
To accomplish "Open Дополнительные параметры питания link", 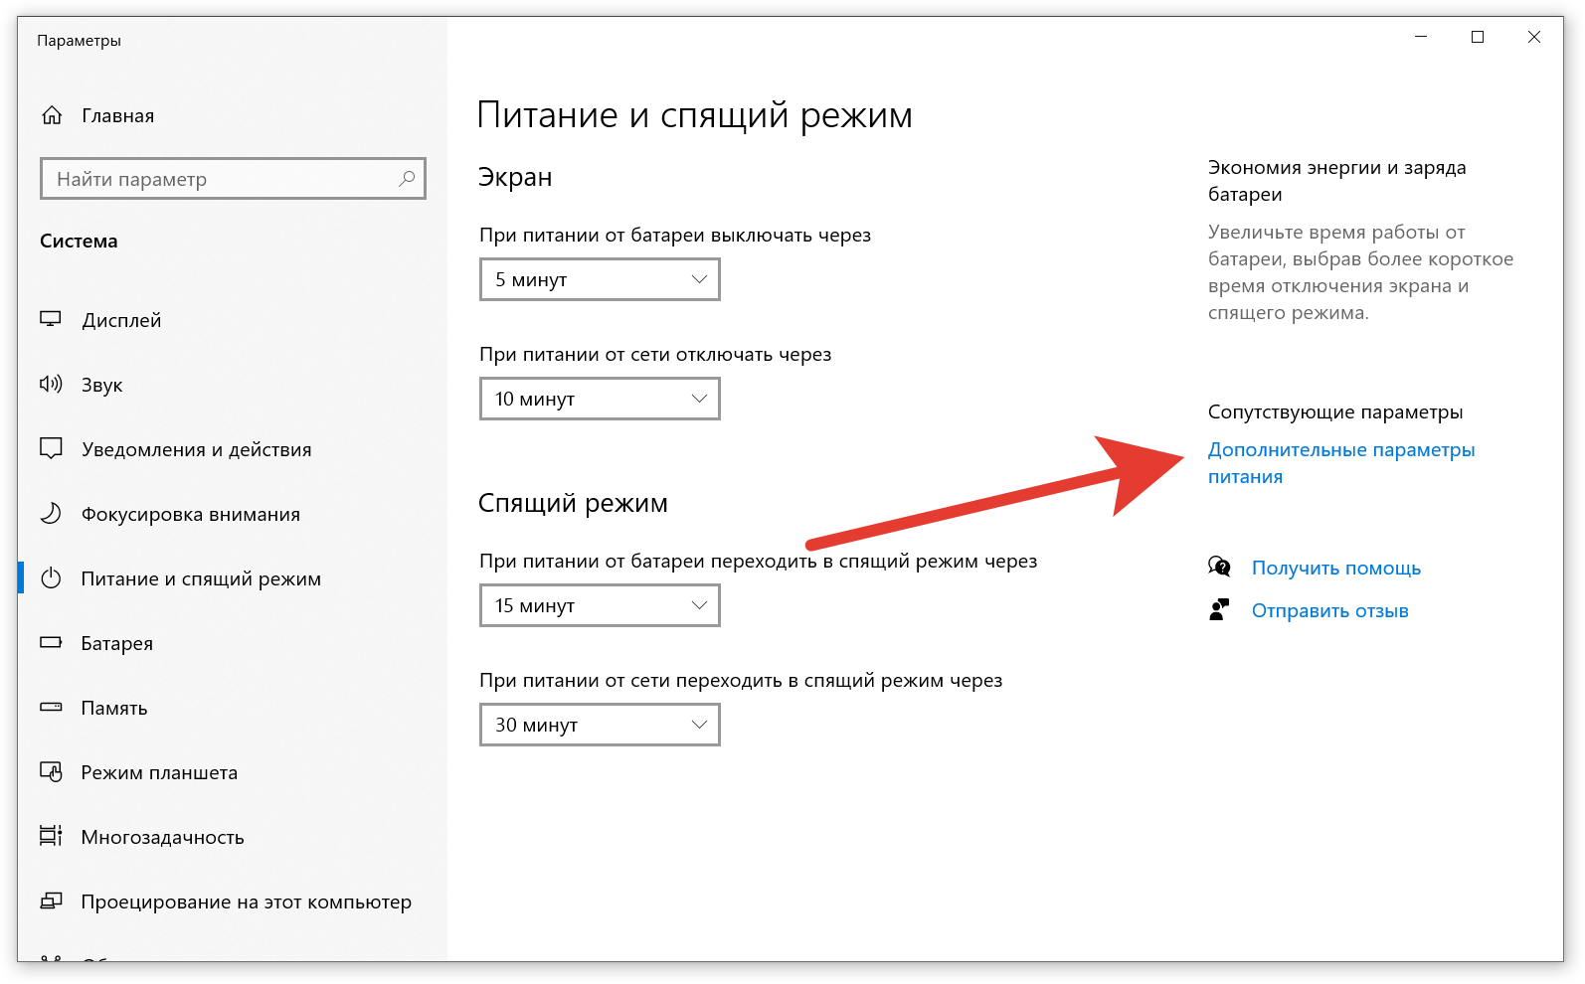I will (1340, 451).
